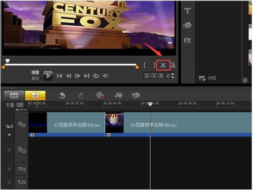This screenshot has width=253, height=190.
Task: Toggle ripple lock on voice track
Action: click(9, 182)
